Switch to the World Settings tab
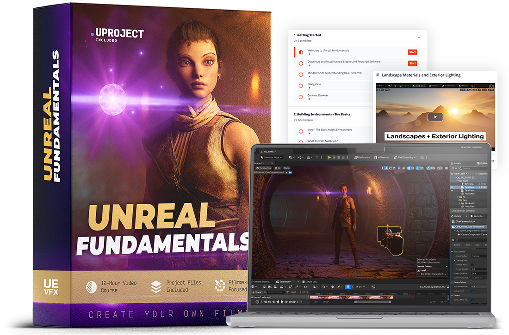 tap(478, 216)
